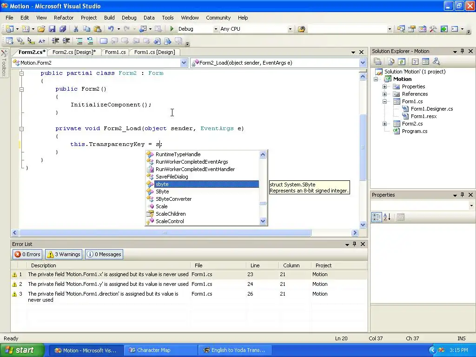Click the Complete Word icon
This screenshot has height=357, width=476.
click(x=42, y=41)
